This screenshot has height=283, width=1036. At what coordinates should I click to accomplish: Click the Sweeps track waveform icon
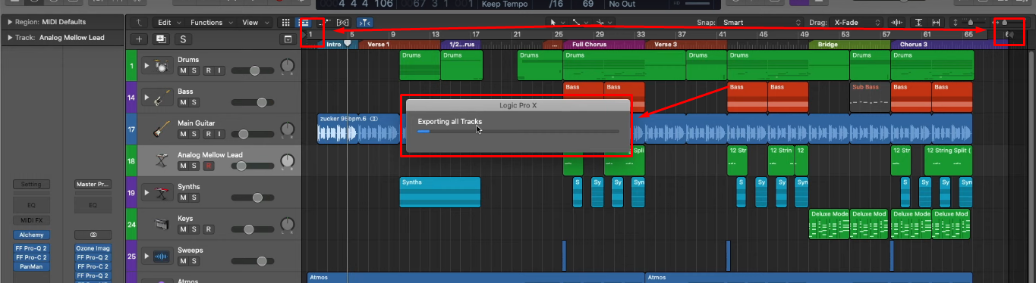(x=161, y=256)
